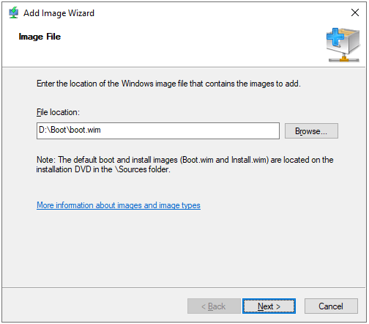Click the empty white header banner beside Image File

pos(190,45)
